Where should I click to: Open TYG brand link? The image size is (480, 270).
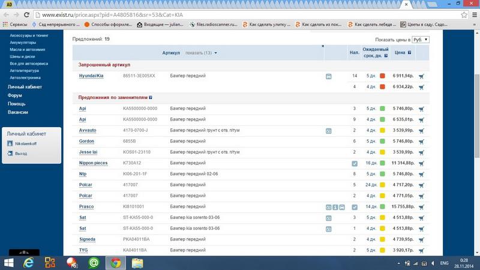point(83,250)
